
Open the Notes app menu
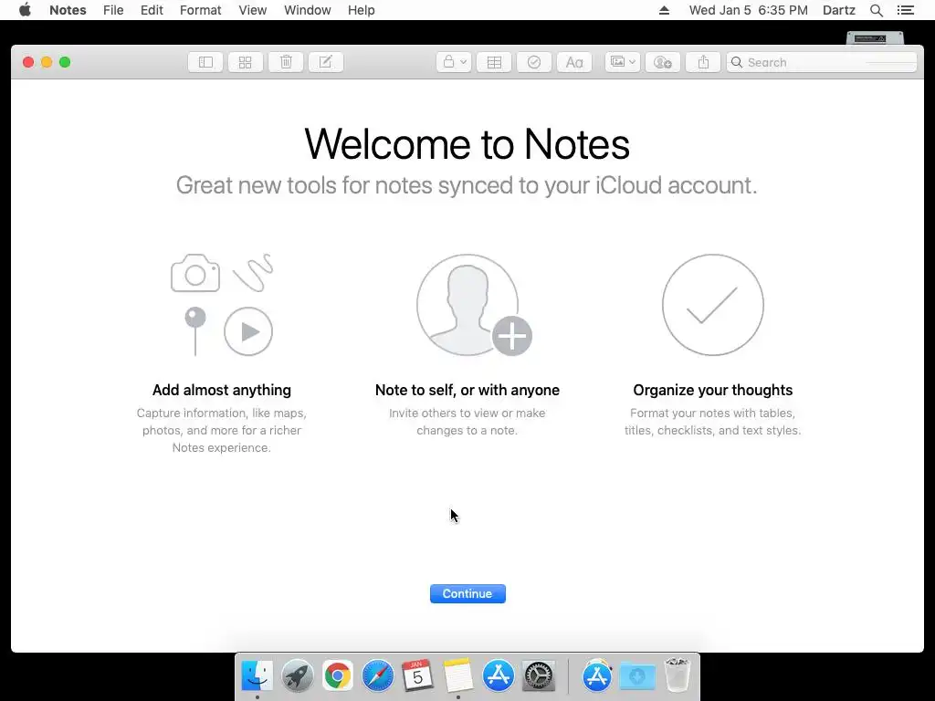[68, 10]
